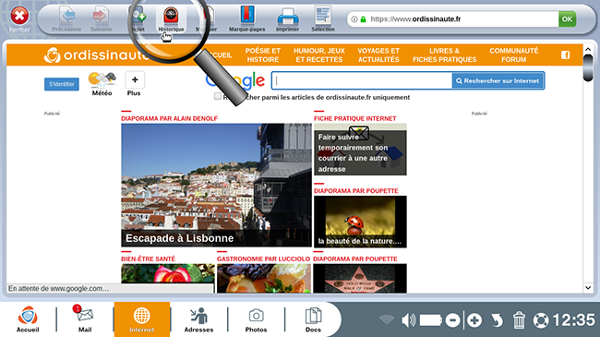Click the Sélection toolbar icon

coord(323,16)
